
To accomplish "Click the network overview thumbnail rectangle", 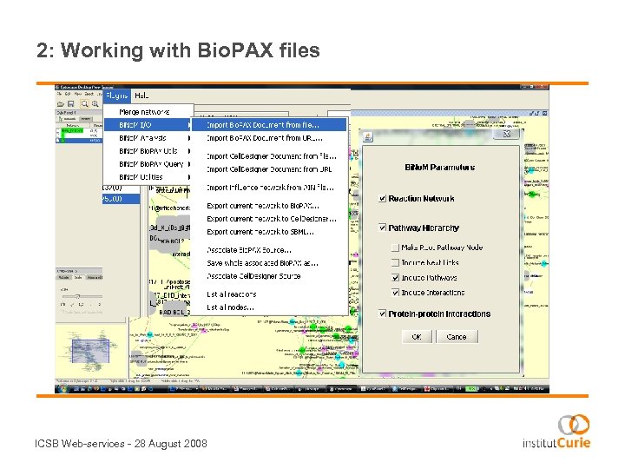I will point(90,352).
